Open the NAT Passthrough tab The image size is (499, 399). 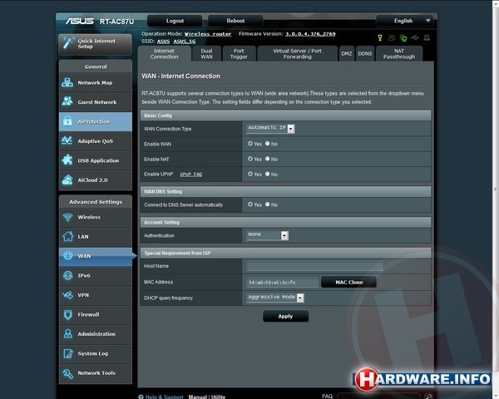coord(399,54)
